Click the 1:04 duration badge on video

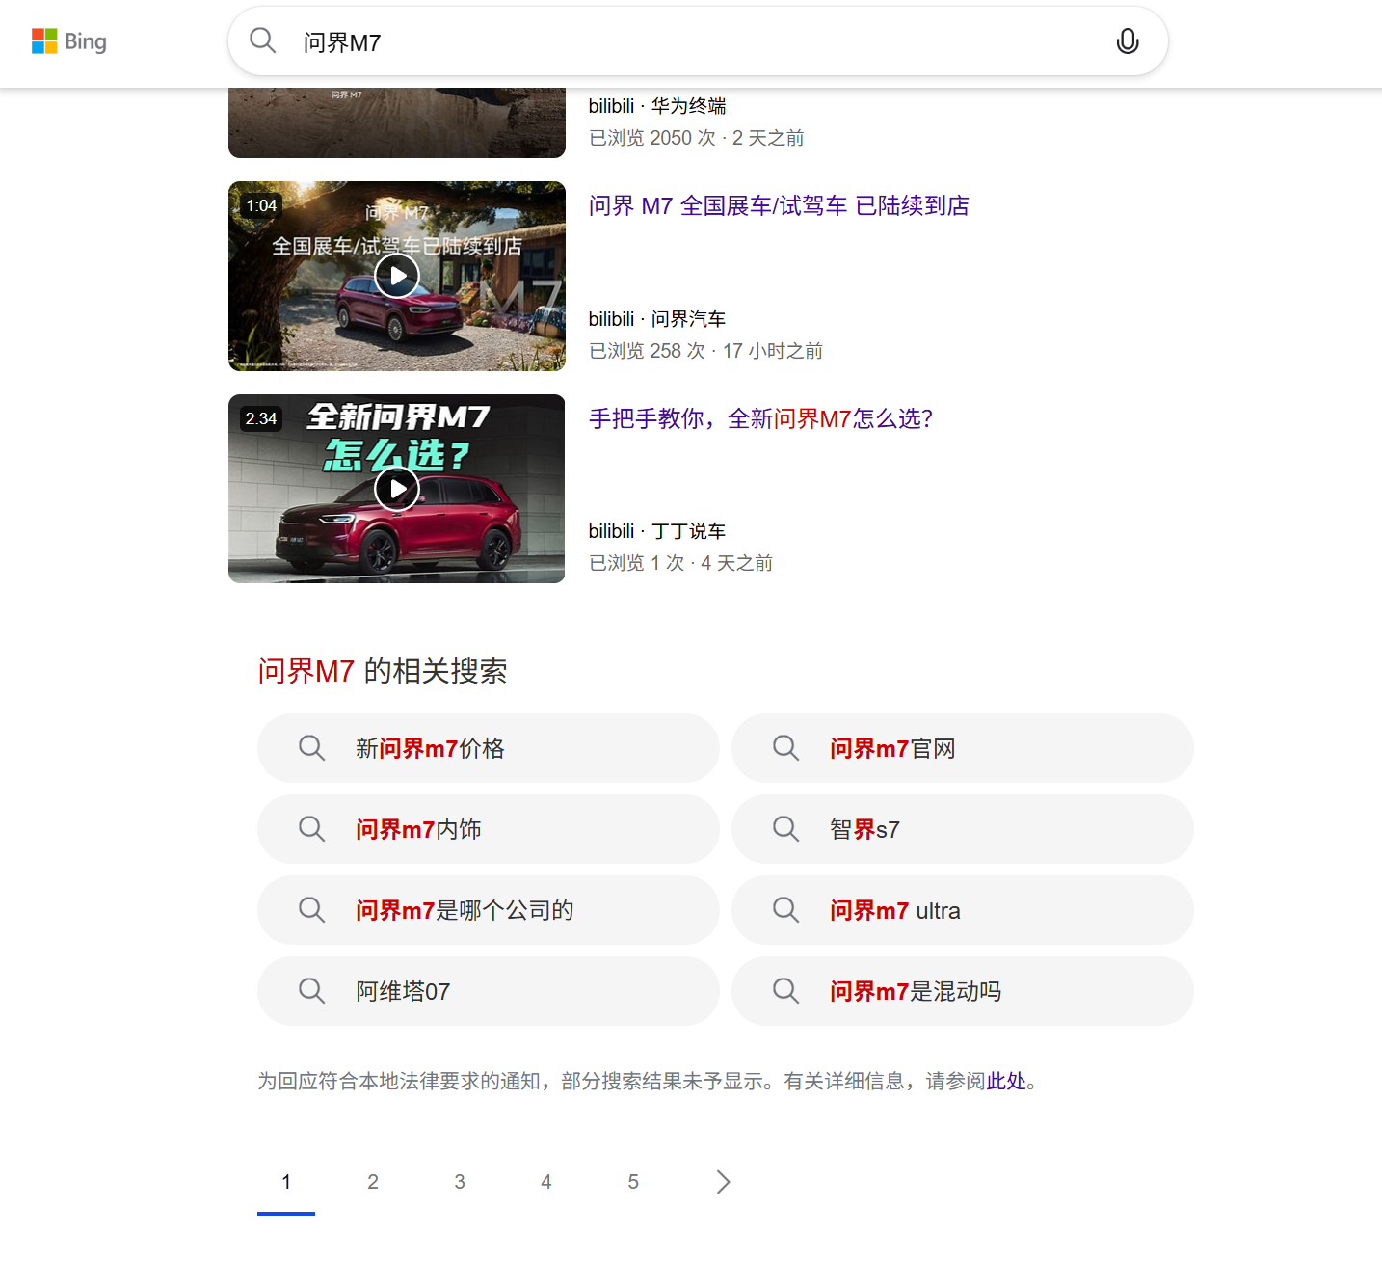pyautogui.click(x=261, y=205)
